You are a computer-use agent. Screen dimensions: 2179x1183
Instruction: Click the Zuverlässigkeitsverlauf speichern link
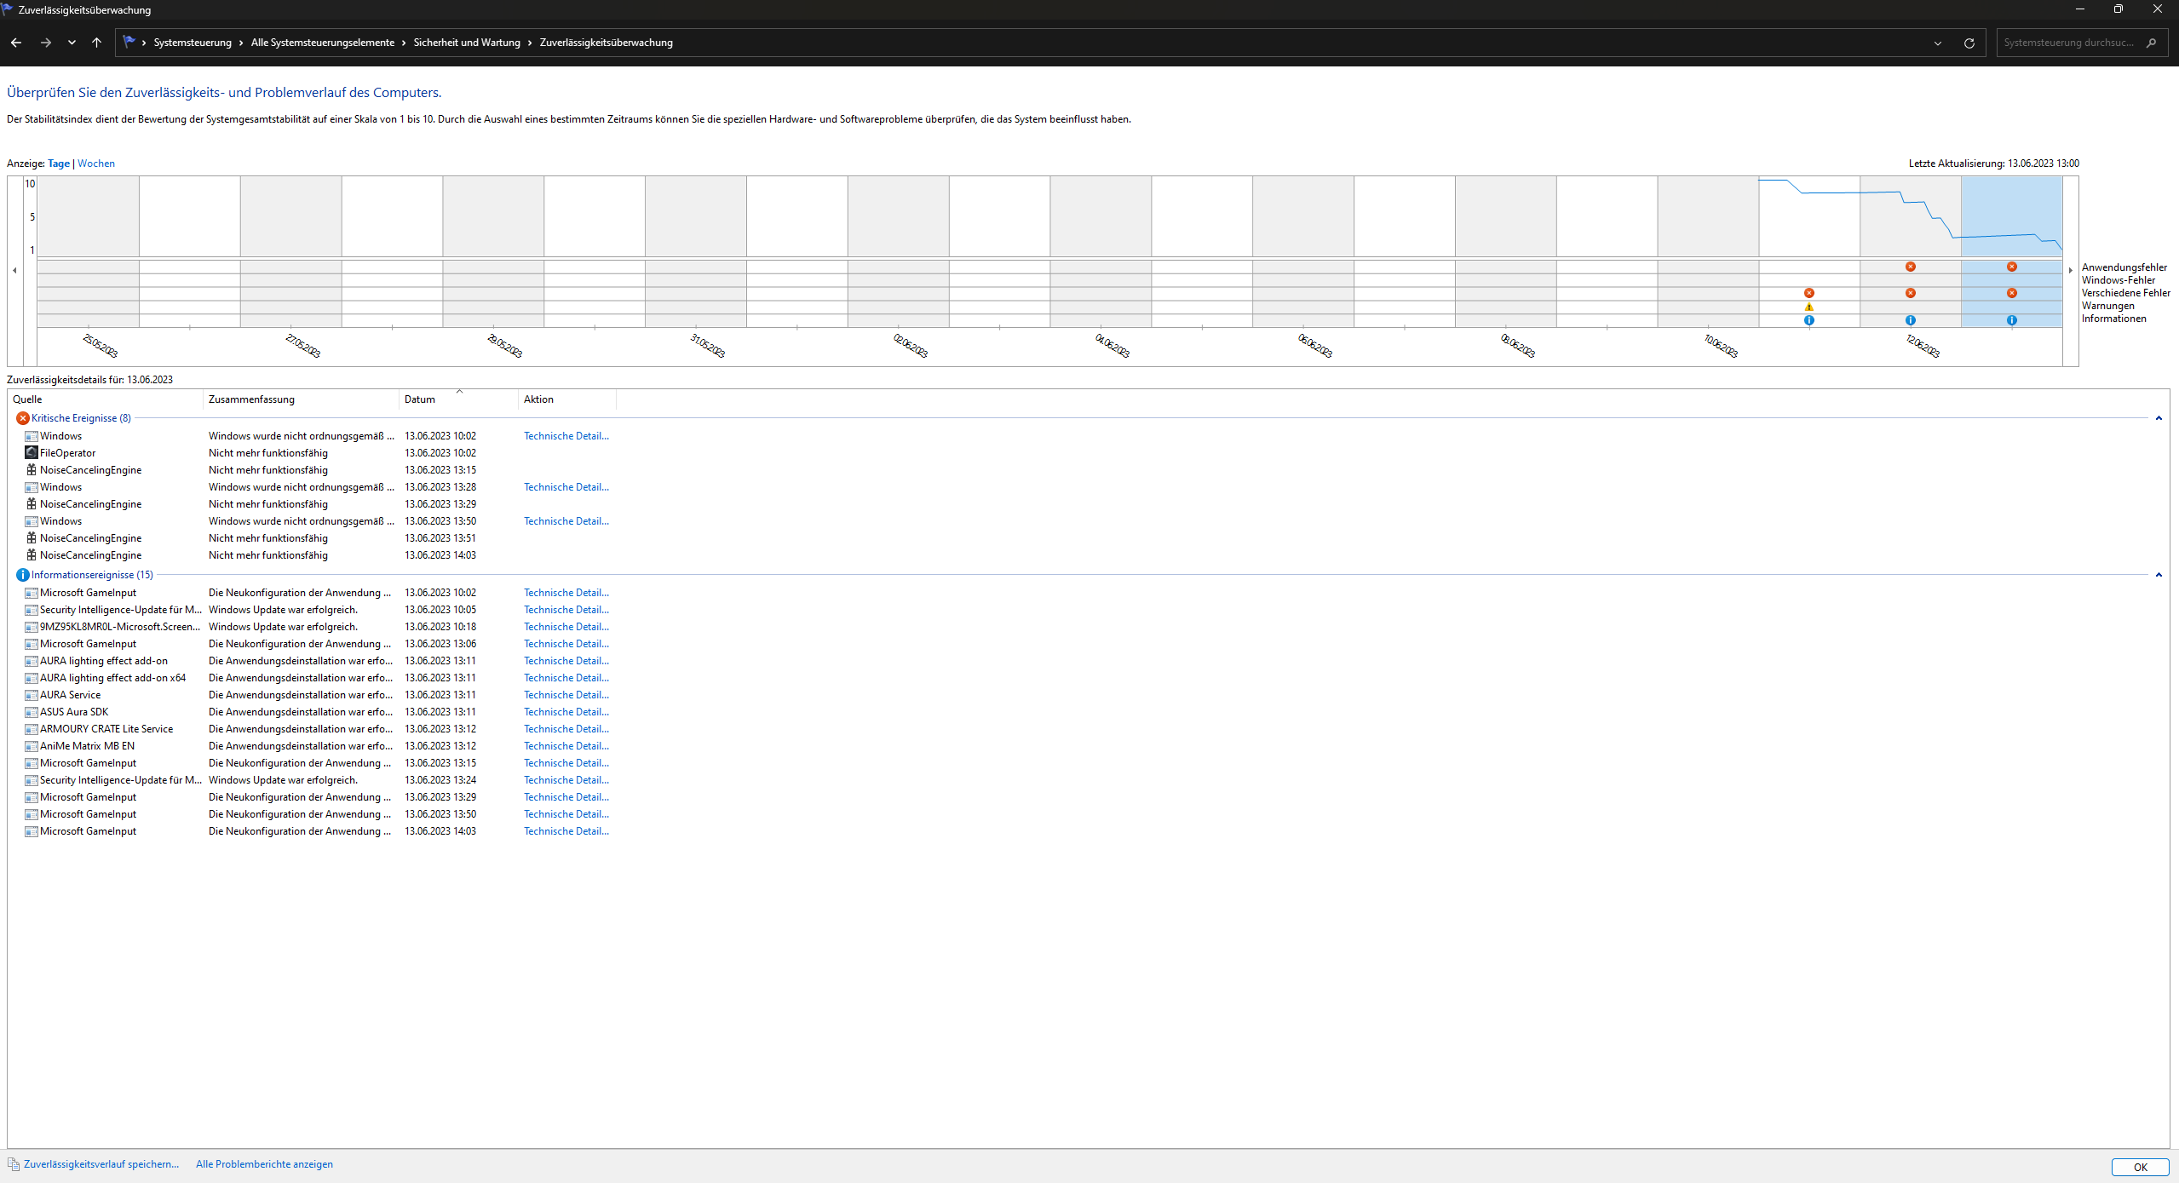[x=101, y=1164]
